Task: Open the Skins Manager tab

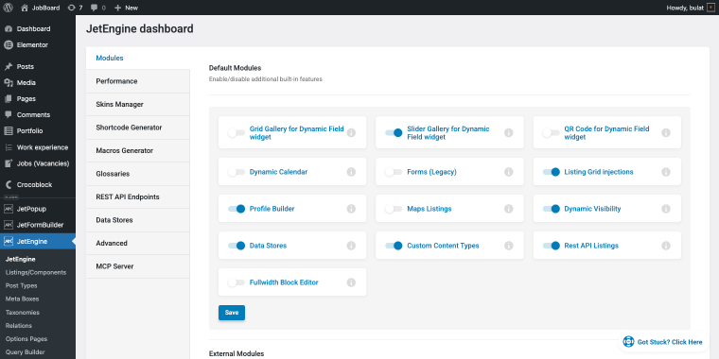Action: [137, 105]
